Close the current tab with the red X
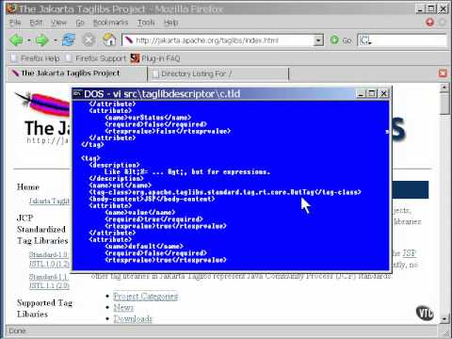452x339 pixels. (443, 73)
